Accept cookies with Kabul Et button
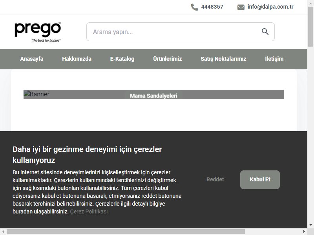 pos(260,180)
